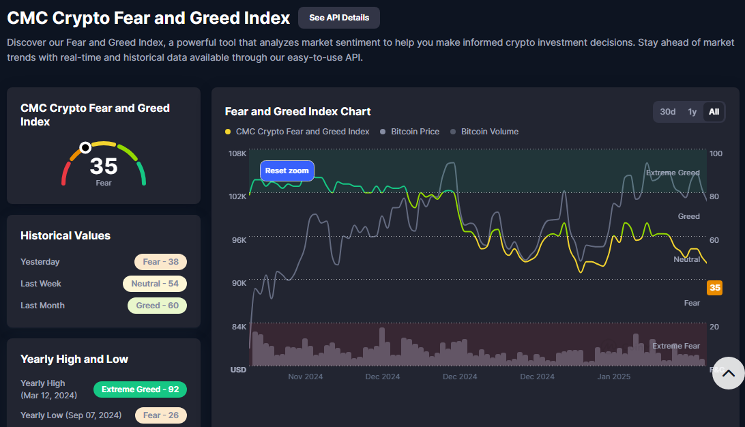Image resolution: width=745 pixels, height=427 pixels.
Task: Click the white gauge needle knob
Action: pos(85,147)
